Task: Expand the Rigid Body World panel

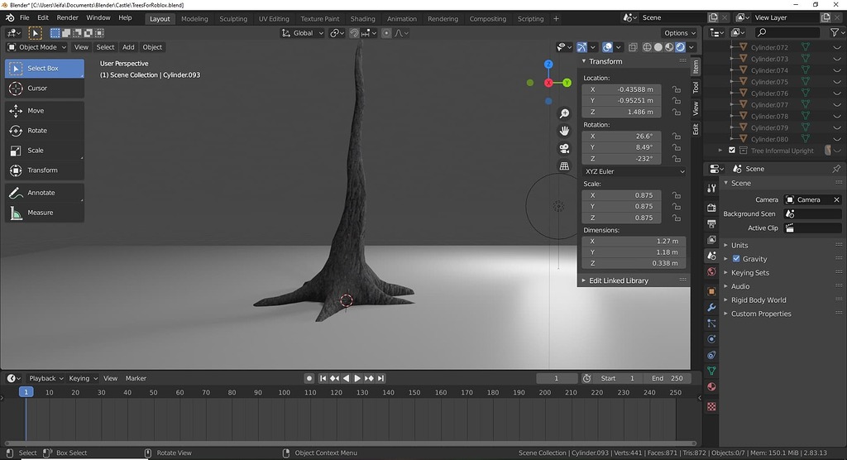Action: 758,300
